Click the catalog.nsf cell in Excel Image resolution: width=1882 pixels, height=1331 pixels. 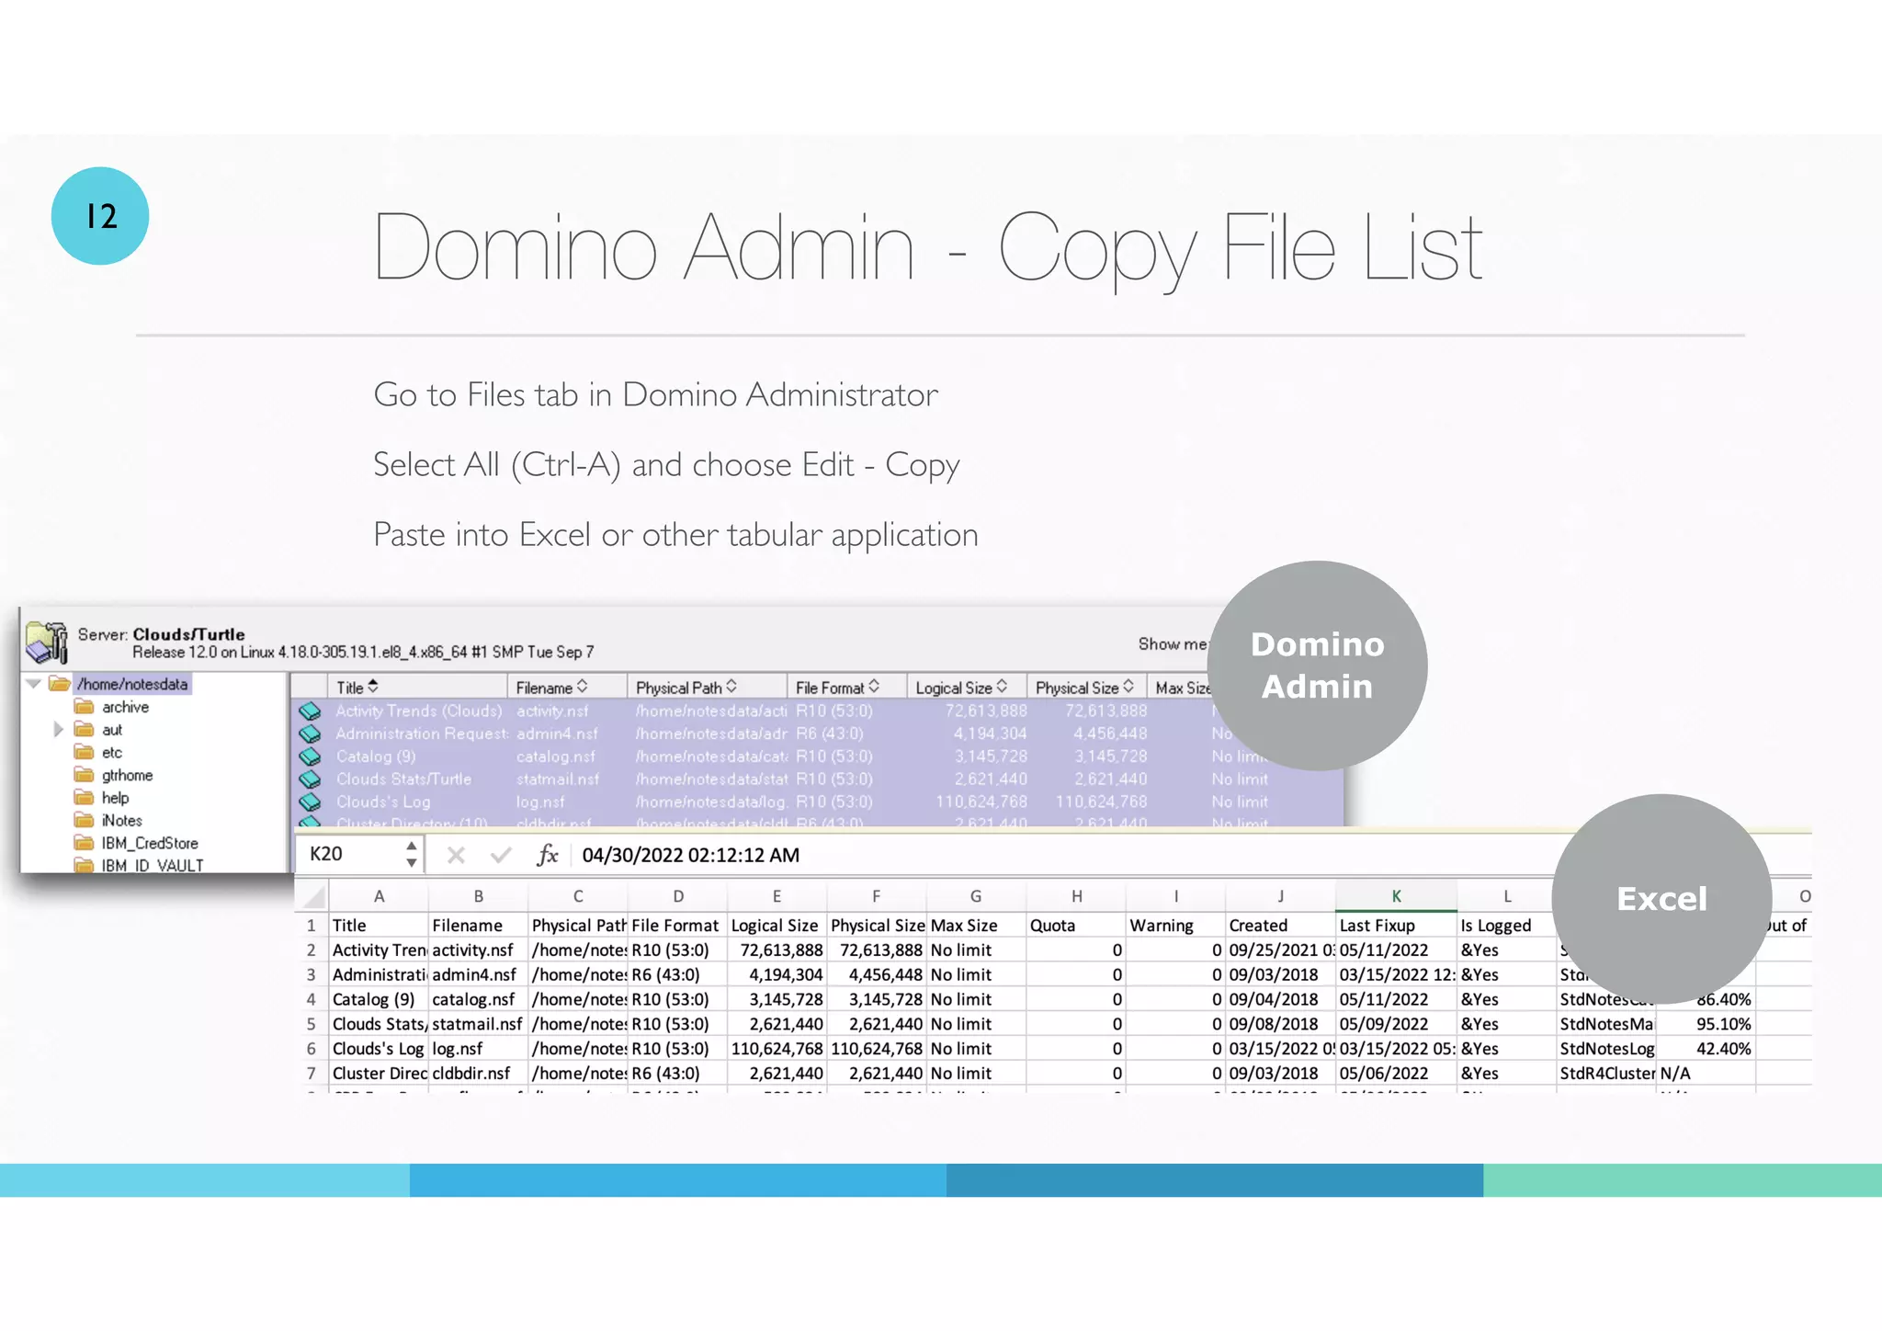pyautogui.click(x=478, y=999)
